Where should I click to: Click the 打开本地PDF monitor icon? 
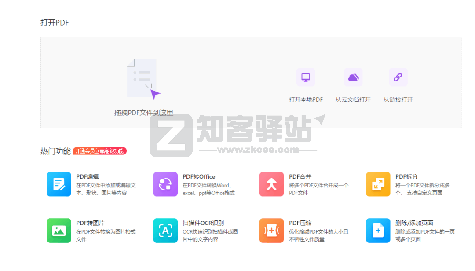(x=306, y=77)
